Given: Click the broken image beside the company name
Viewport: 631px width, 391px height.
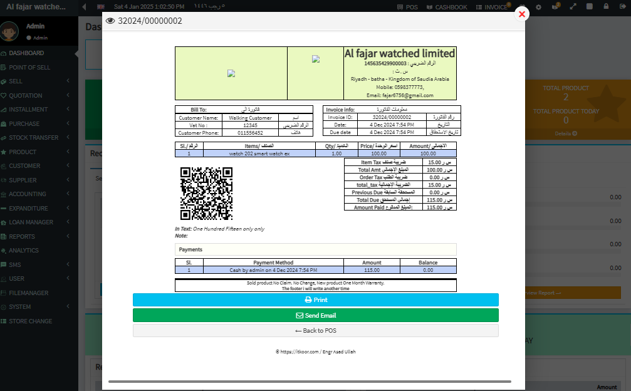Looking at the screenshot, I should pos(316,59).
